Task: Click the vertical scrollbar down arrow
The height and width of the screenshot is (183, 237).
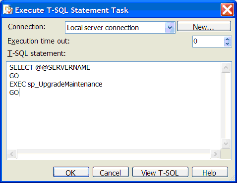Action: click(x=226, y=144)
